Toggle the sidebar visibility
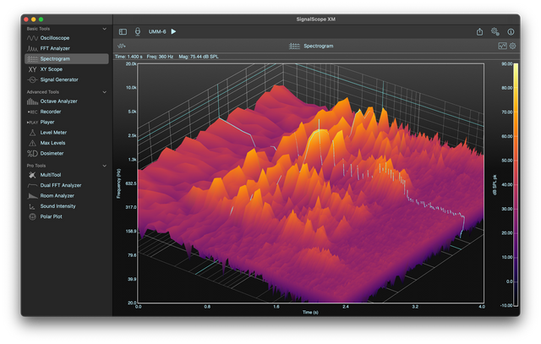 coord(123,31)
